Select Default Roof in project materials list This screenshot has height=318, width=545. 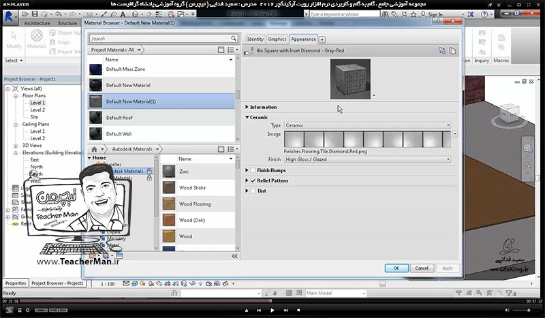click(161, 118)
